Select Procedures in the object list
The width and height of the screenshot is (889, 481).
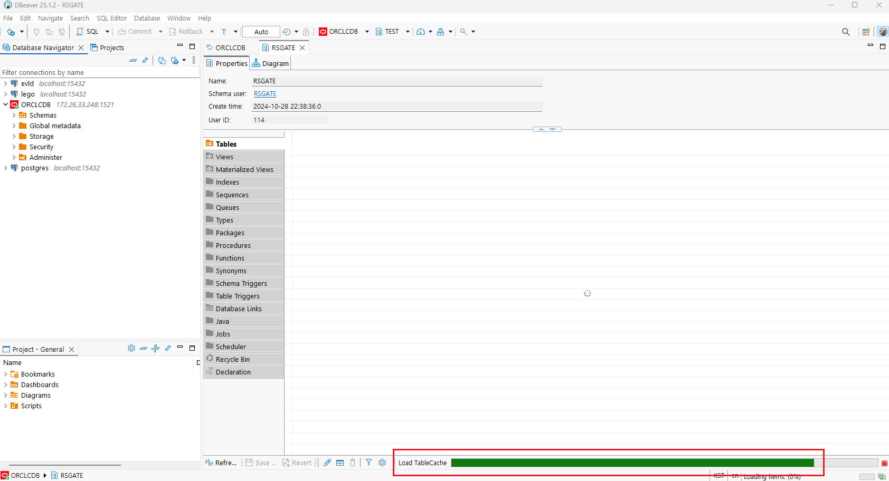(x=244, y=245)
